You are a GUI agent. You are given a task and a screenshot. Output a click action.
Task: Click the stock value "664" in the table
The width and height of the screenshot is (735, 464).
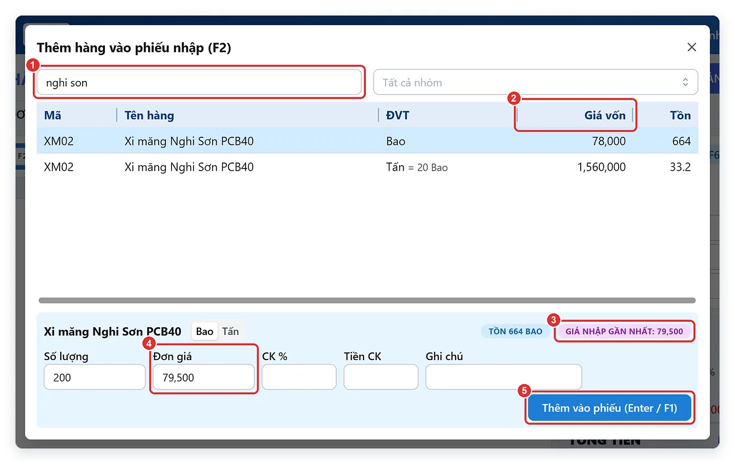pos(682,141)
